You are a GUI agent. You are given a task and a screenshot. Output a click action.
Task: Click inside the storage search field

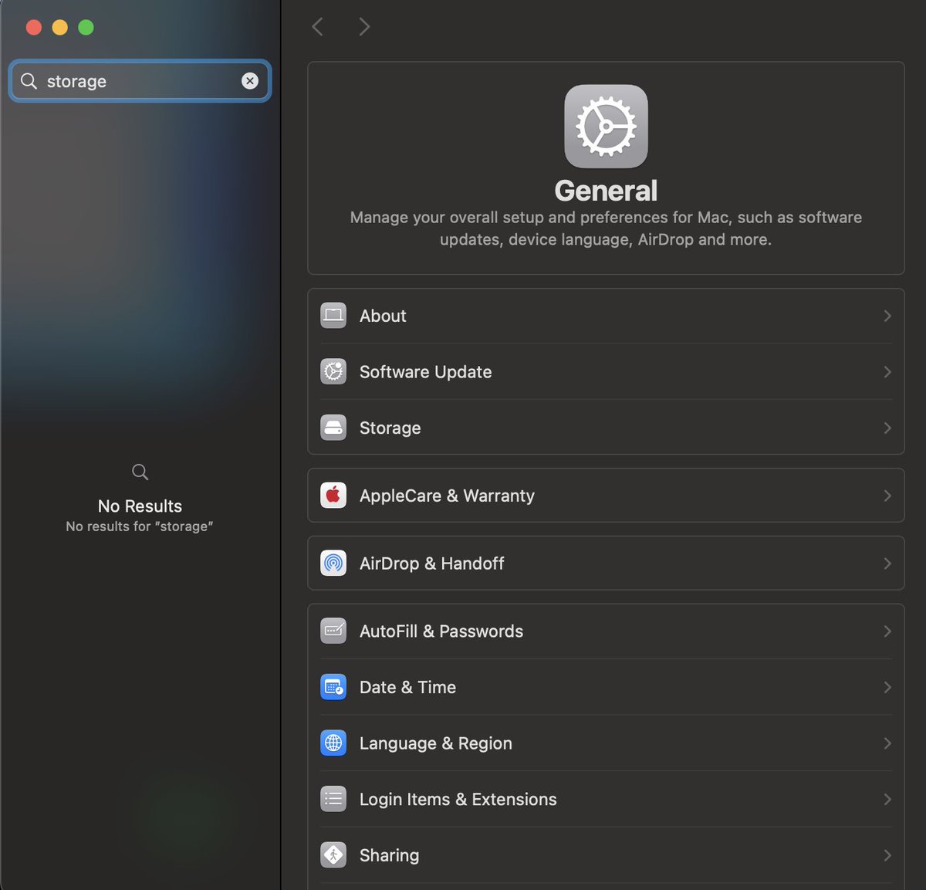[140, 81]
